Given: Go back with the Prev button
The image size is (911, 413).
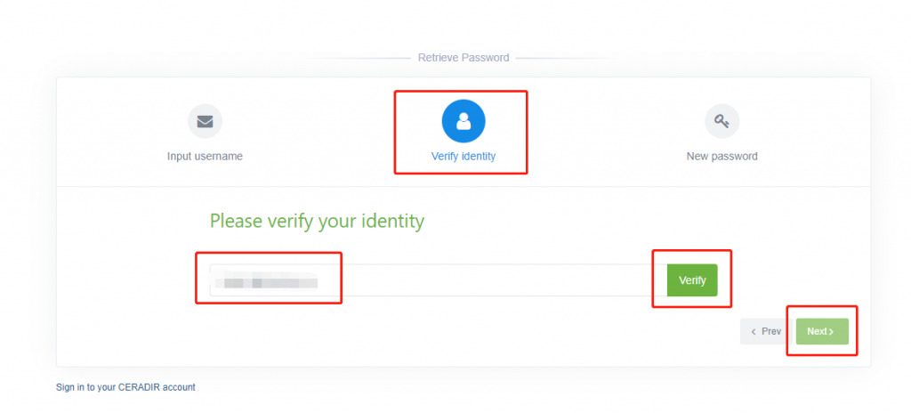Looking at the screenshot, I should (x=766, y=332).
